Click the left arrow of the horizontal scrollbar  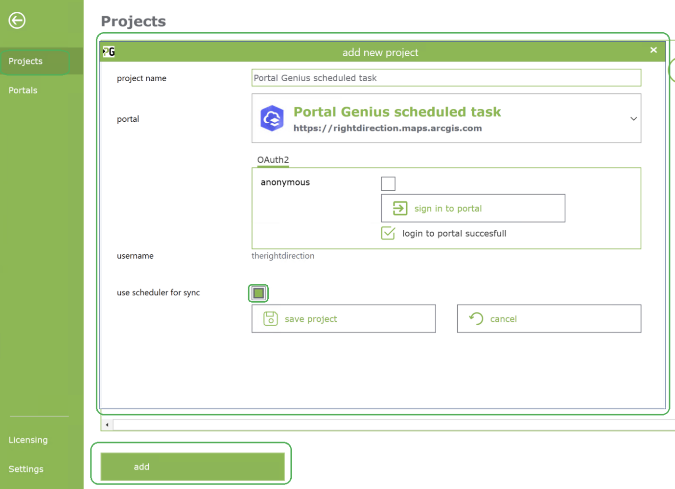coord(107,424)
